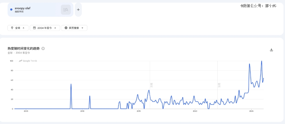Click the highest peak at 100 on the trend line

coord(261,61)
